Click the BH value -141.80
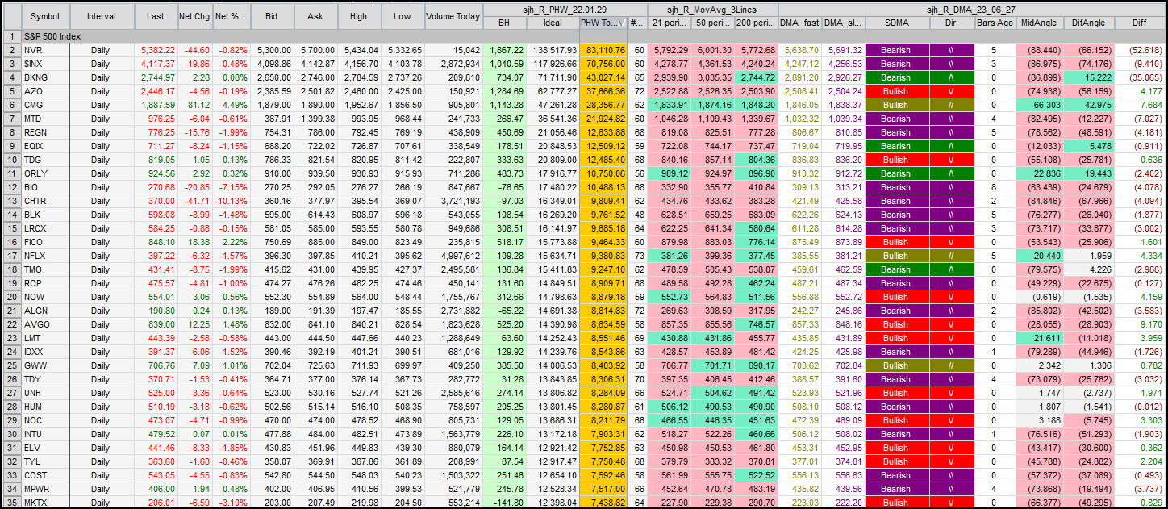 click(504, 503)
